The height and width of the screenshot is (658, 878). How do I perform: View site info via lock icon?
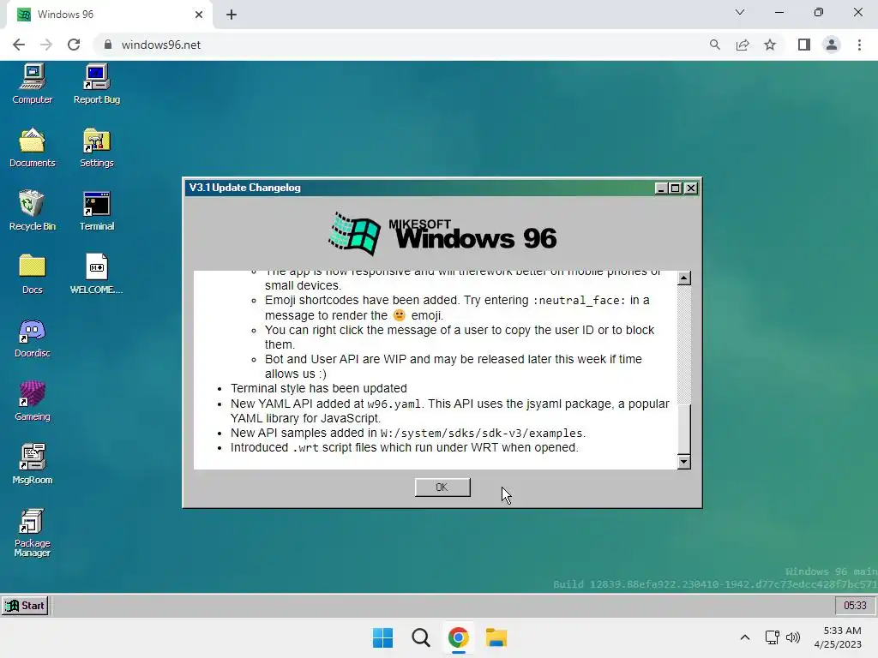pyautogui.click(x=108, y=45)
